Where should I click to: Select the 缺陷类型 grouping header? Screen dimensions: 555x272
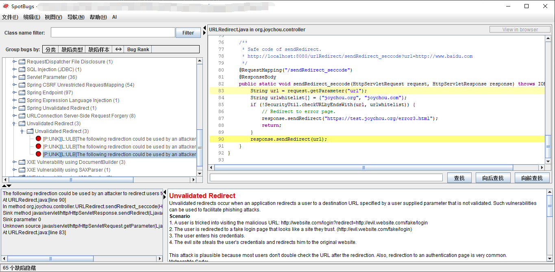[72, 49]
